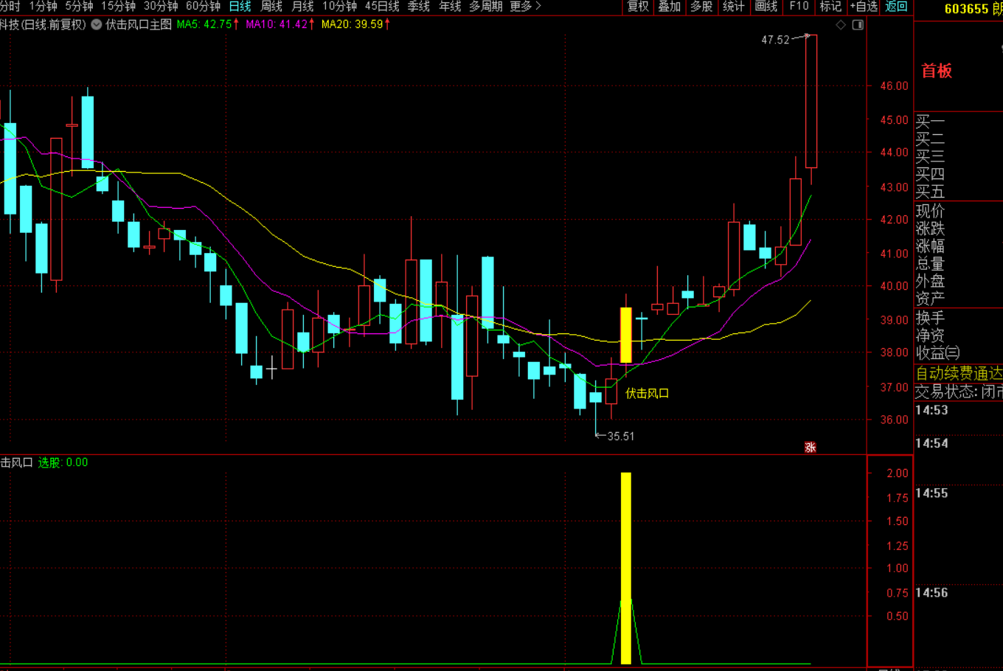
Task: Click stock code 603655 in side panel
Action: (x=966, y=9)
